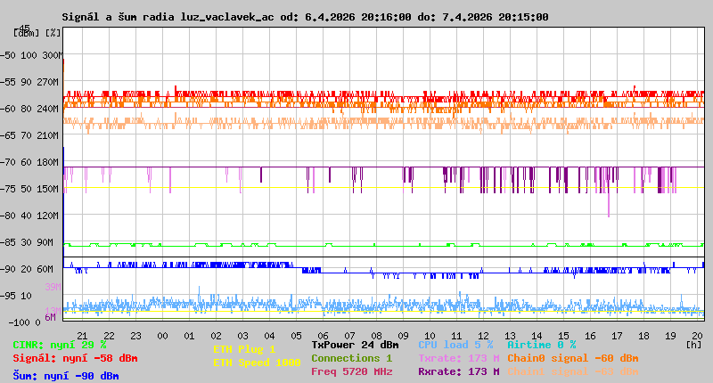The height and width of the screenshot is (383, 713).
Task: Click the Connections 1 legend entry
Action: click(351, 358)
